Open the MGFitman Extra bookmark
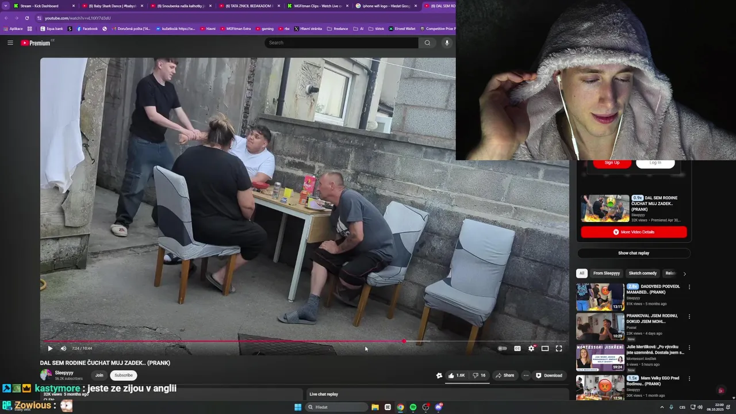 coord(235,28)
